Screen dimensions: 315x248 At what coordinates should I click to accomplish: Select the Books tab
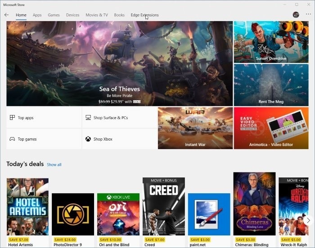119,15
